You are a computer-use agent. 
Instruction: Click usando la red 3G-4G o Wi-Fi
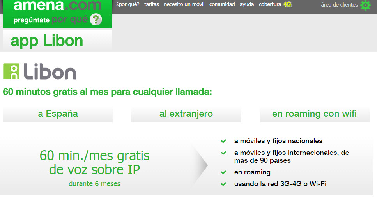pyautogui.click(x=280, y=184)
